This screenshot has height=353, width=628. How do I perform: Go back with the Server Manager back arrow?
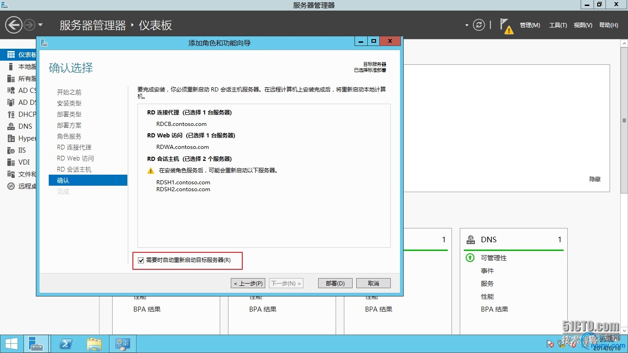(14, 25)
